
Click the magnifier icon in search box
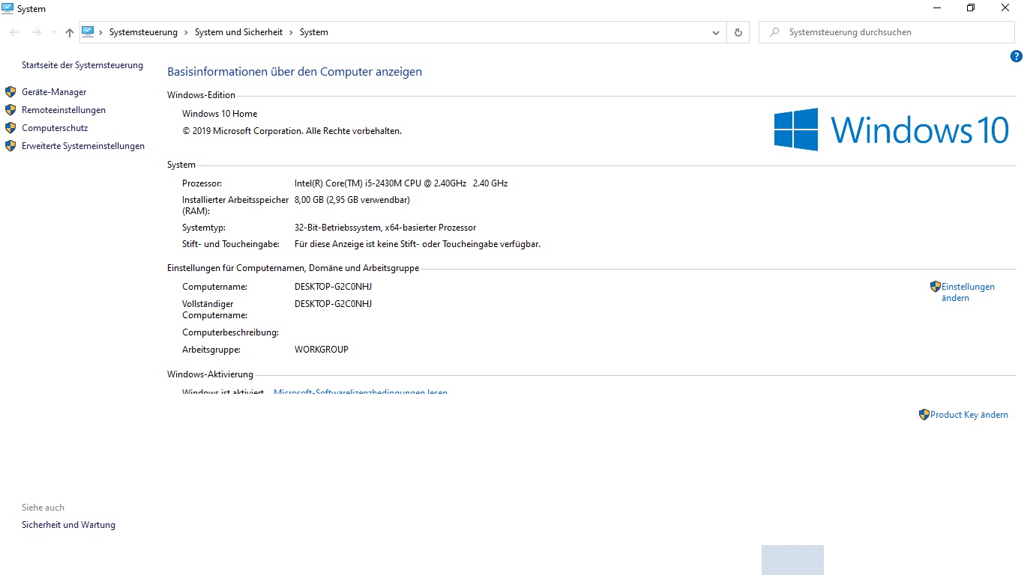click(x=774, y=32)
